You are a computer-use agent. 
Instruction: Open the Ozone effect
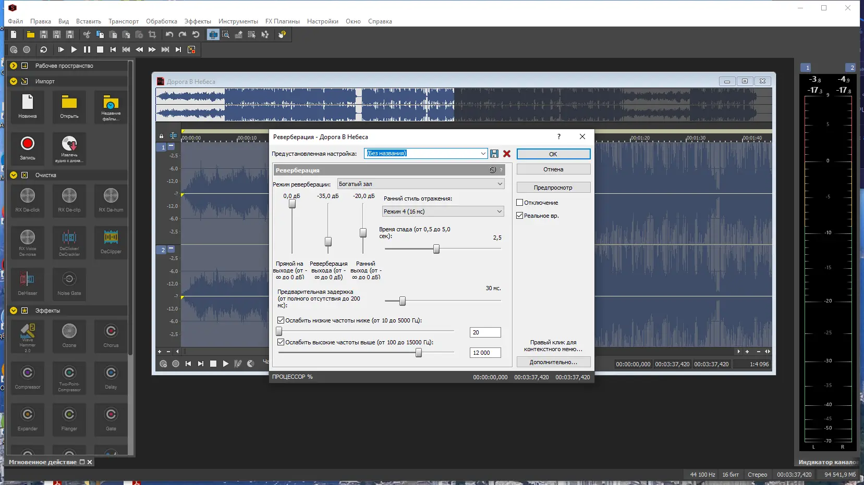pos(69,336)
